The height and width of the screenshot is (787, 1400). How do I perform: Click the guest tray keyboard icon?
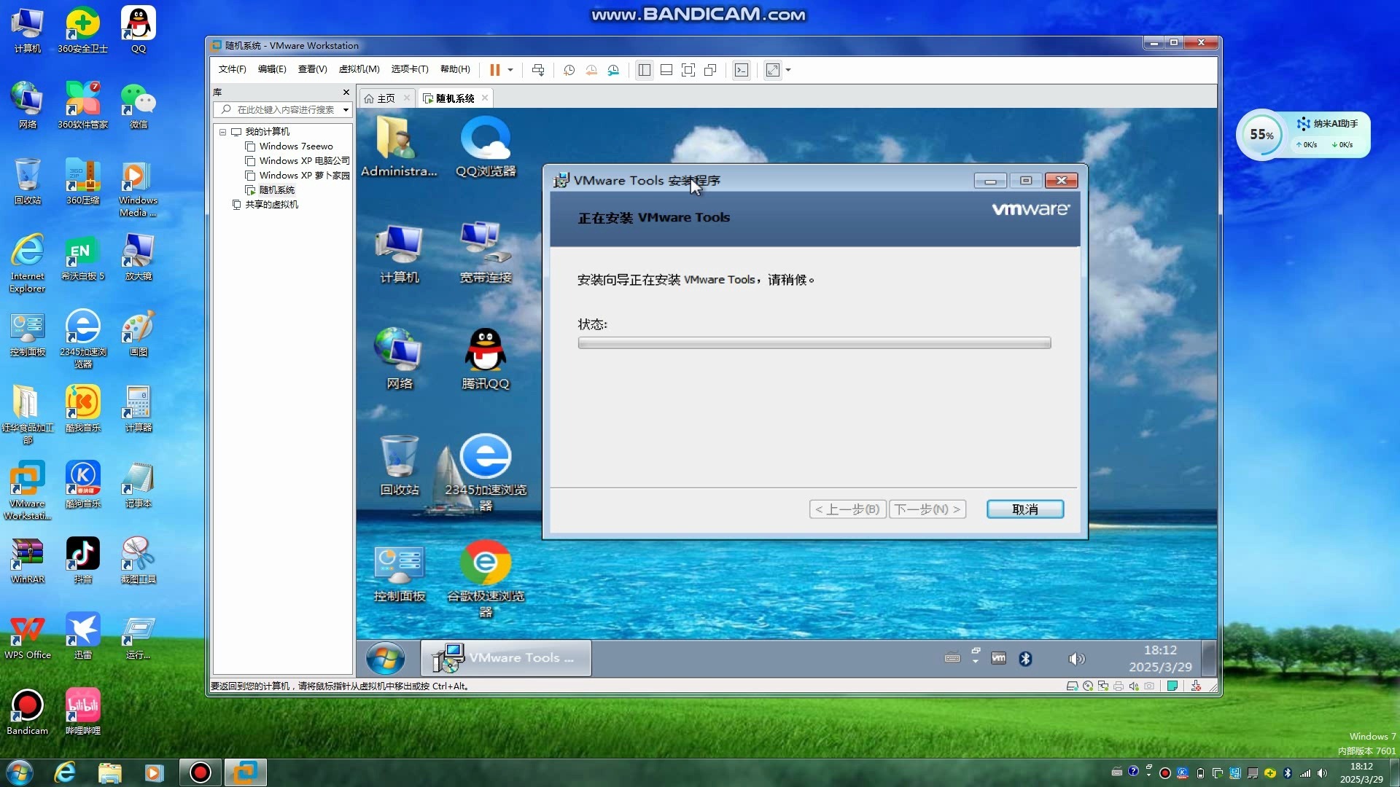(952, 658)
